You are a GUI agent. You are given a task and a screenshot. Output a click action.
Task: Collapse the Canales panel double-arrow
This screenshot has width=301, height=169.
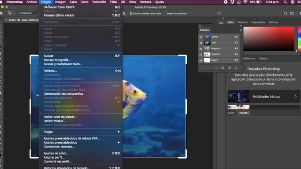click(241, 26)
